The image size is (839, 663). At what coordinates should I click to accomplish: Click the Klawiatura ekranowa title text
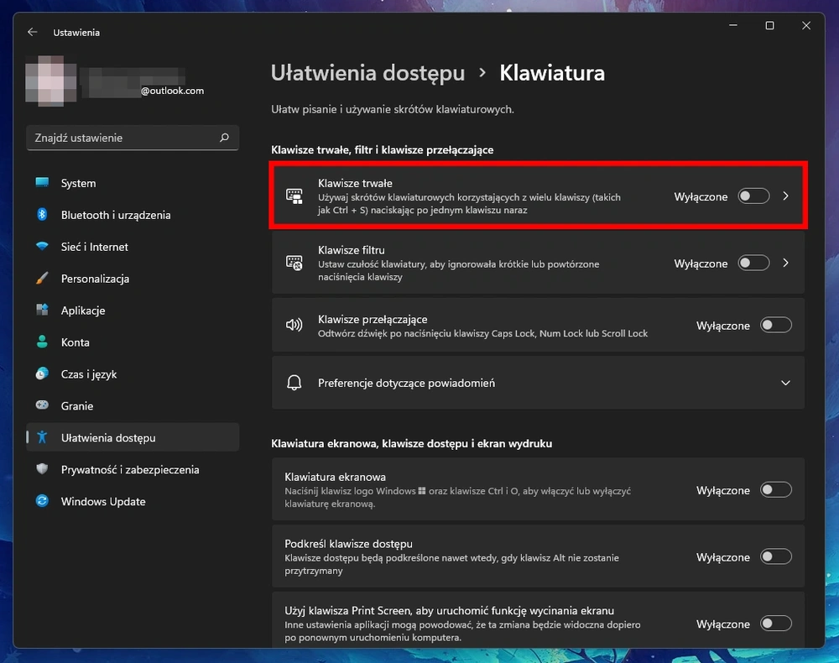pos(335,476)
